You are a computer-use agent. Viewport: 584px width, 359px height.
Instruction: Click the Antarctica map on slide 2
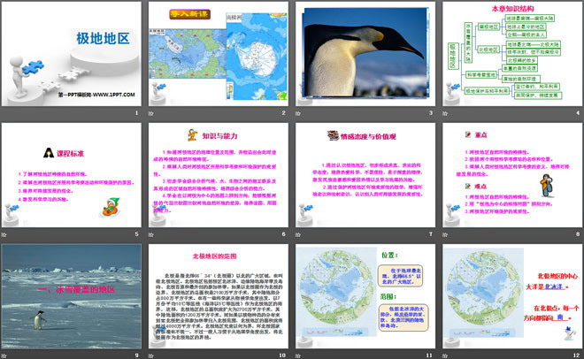click(257, 57)
